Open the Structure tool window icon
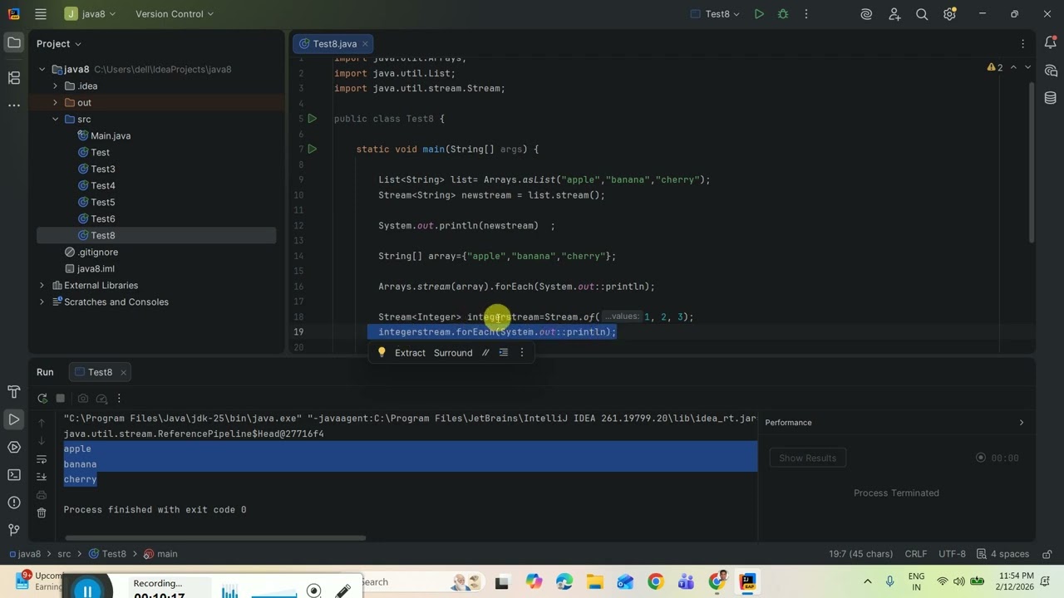 [13, 77]
